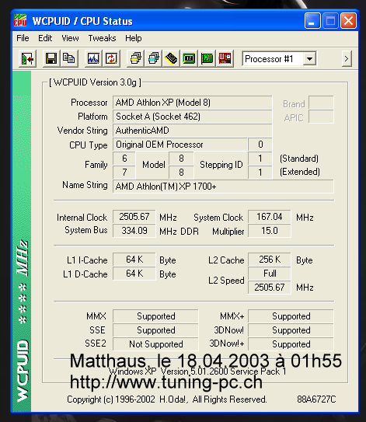Click the empty Brand field
Viewport: 366px width, 422px height.
point(321,103)
